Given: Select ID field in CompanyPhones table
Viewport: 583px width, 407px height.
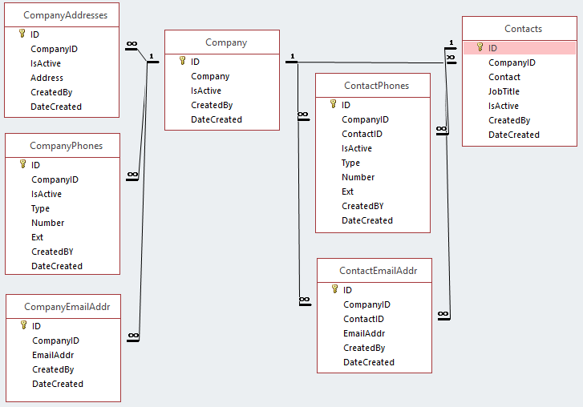Looking at the screenshot, I should coord(35,165).
